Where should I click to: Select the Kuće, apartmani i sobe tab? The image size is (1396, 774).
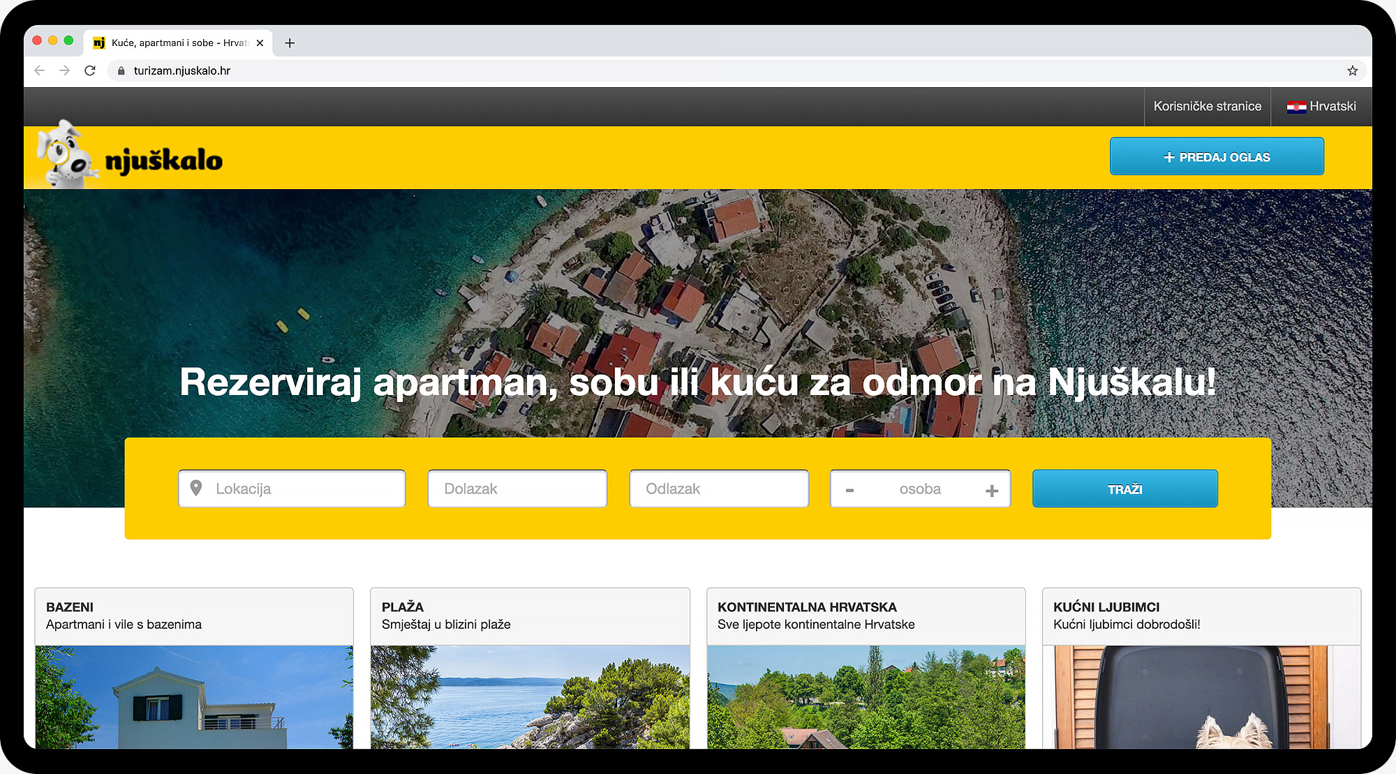coord(178,43)
